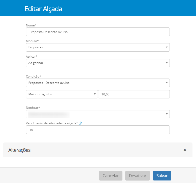Image resolution: width=196 pixels, height=183 pixels.
Task: Click the arrow icon of the comparison operator dropdown
Action: pos(95,94)
